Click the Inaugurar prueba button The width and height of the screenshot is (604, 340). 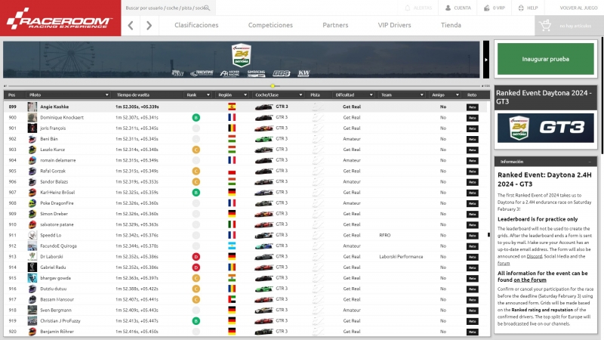tap(545, 59)
